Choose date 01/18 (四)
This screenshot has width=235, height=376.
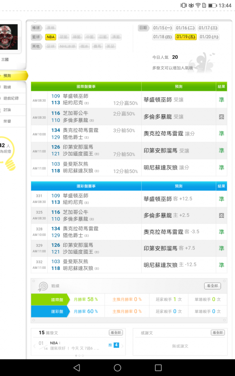pyautogui.click(x=162, y=37)
